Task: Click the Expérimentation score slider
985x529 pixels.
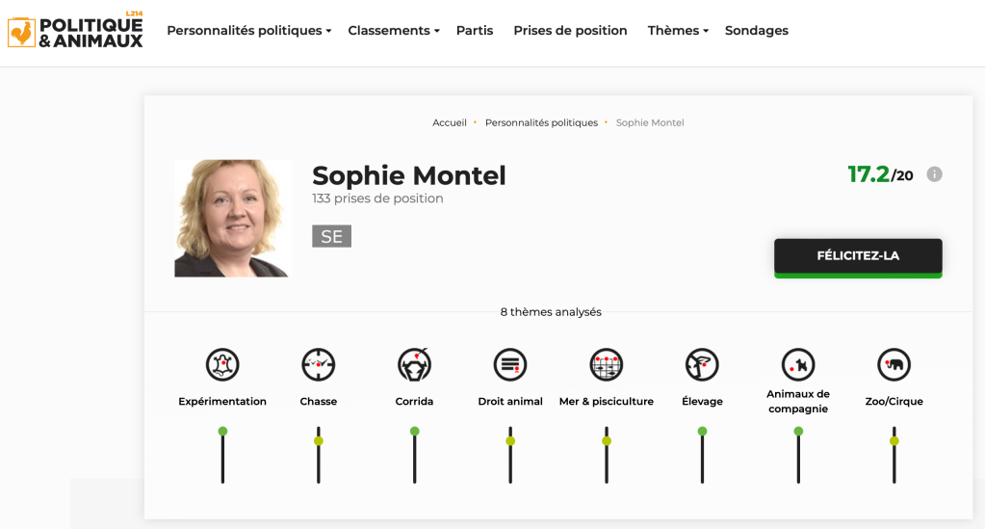Action: (x=222, y=455)
